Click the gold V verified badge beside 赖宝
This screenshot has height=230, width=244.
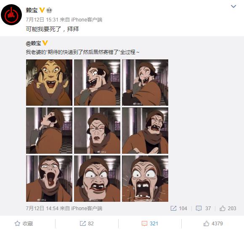coord(42,10)
